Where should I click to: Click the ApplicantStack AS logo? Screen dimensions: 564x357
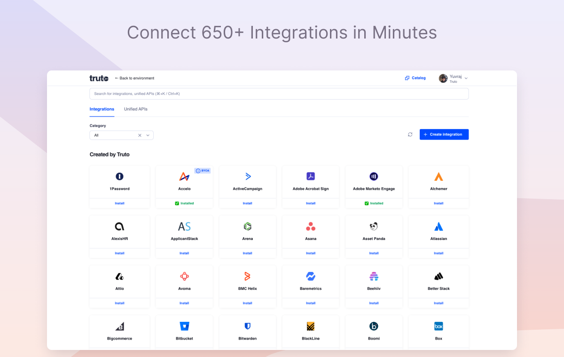(184, 226)
